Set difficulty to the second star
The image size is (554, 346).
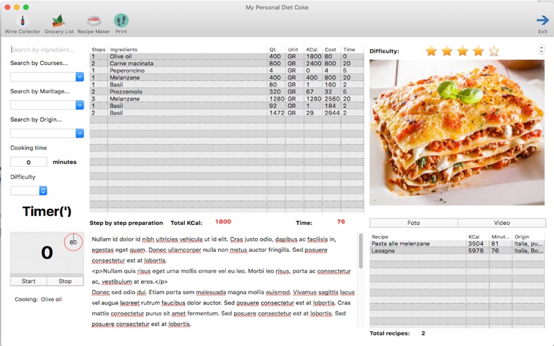[447, 51]
